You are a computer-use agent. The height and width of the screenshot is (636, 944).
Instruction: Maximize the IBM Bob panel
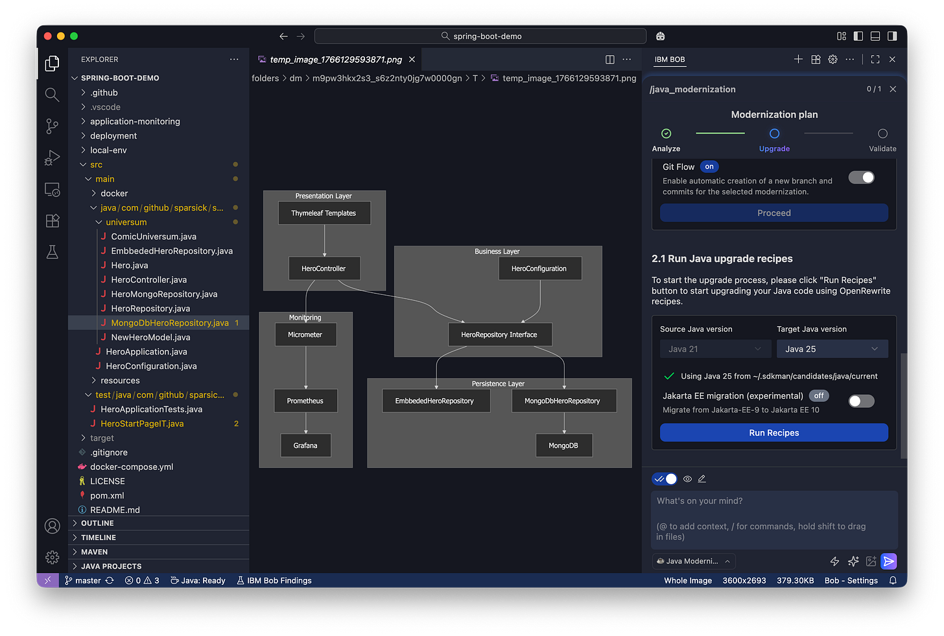875,59
